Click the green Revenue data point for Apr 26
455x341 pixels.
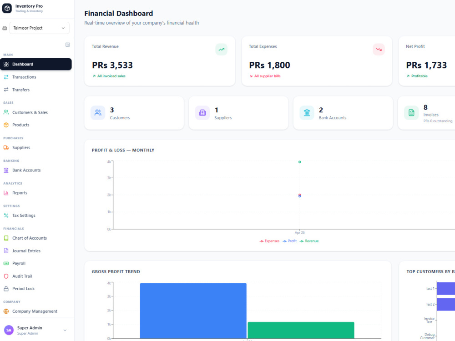coord(300,162)
